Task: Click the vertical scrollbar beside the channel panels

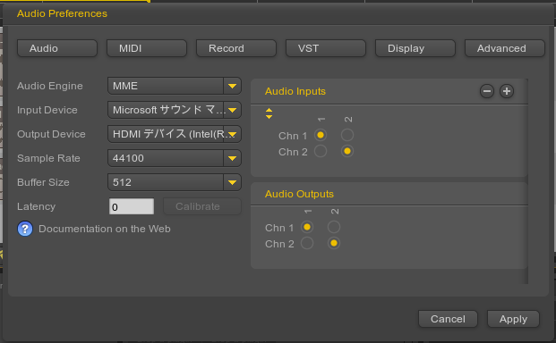Action: 526,181
